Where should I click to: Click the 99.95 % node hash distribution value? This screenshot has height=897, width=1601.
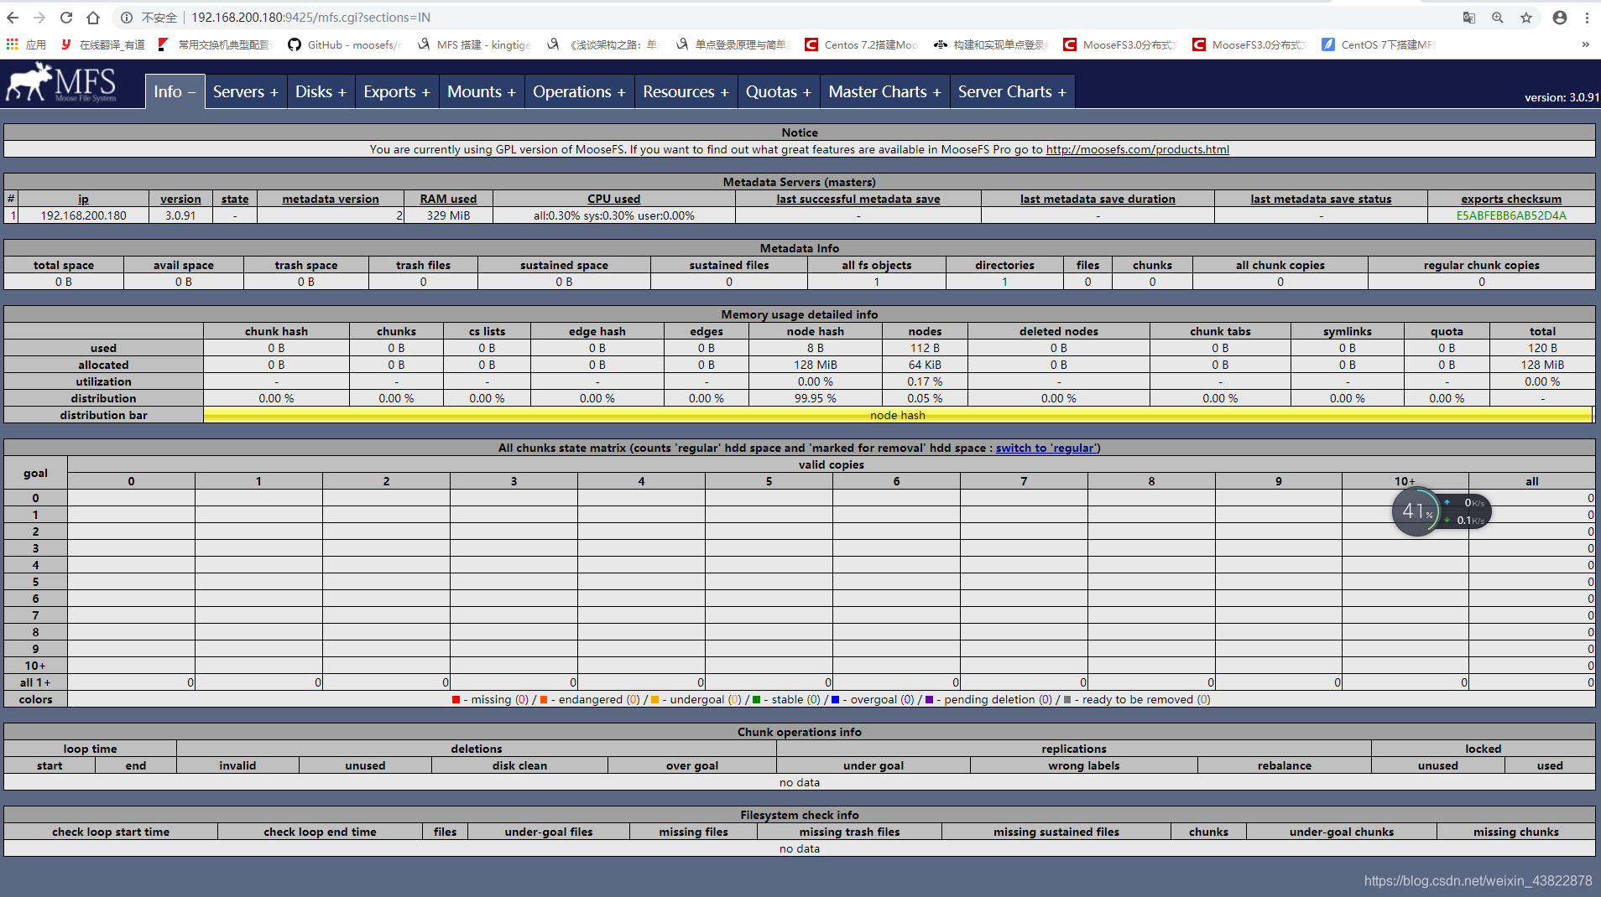(x=816, y=398)
